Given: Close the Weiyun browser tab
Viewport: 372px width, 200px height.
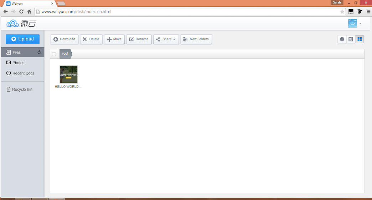Looking at the screenshot, I should tap(52, 4).
